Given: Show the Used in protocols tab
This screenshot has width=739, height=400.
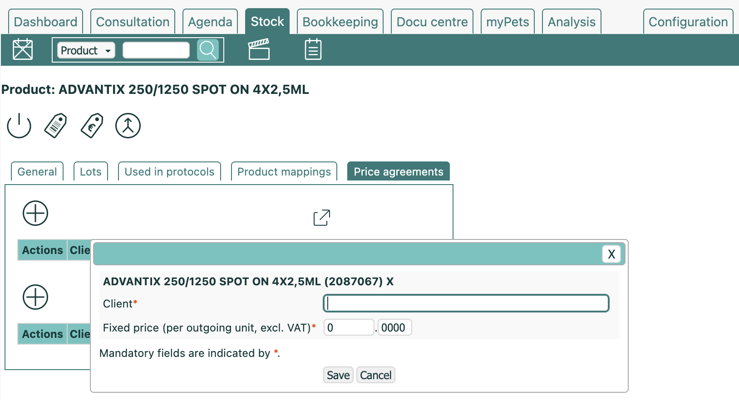Looking at the screenshot, I should [x=170, y=171].
